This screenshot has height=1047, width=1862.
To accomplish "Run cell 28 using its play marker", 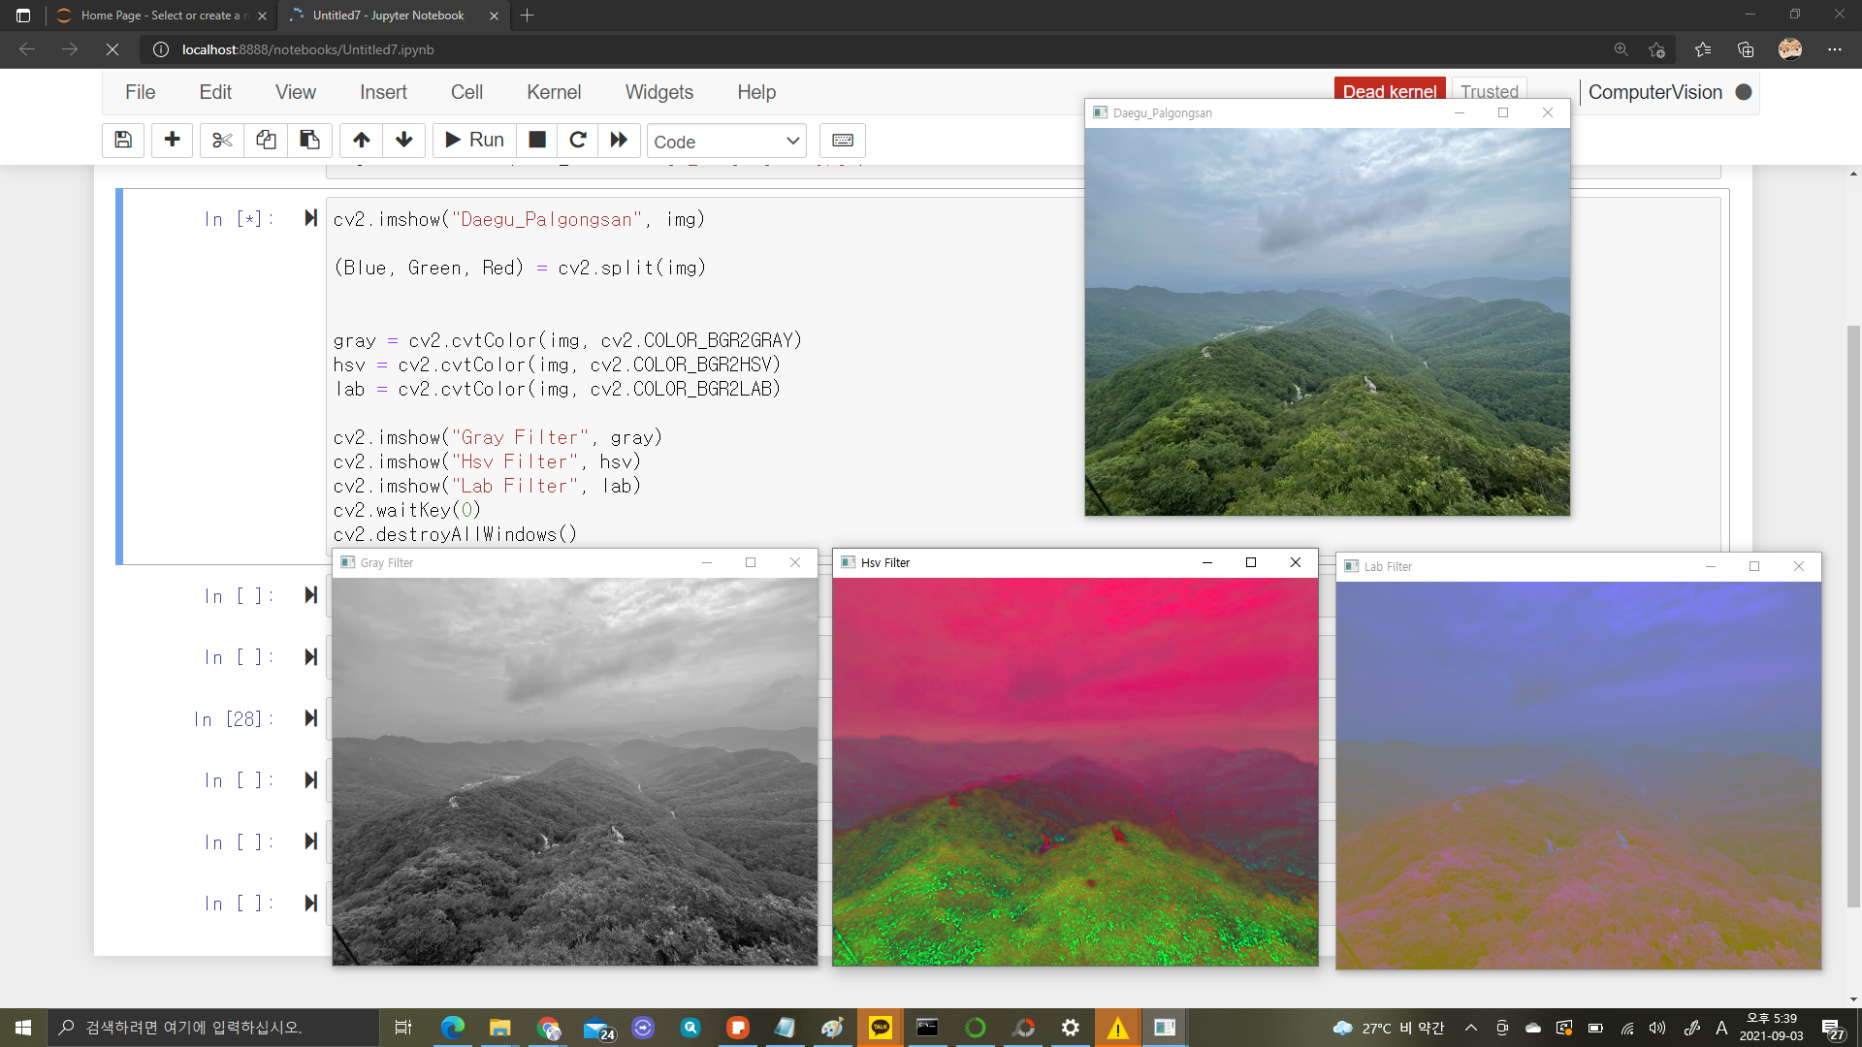I will pyautogui.click(x=310, y=718).
